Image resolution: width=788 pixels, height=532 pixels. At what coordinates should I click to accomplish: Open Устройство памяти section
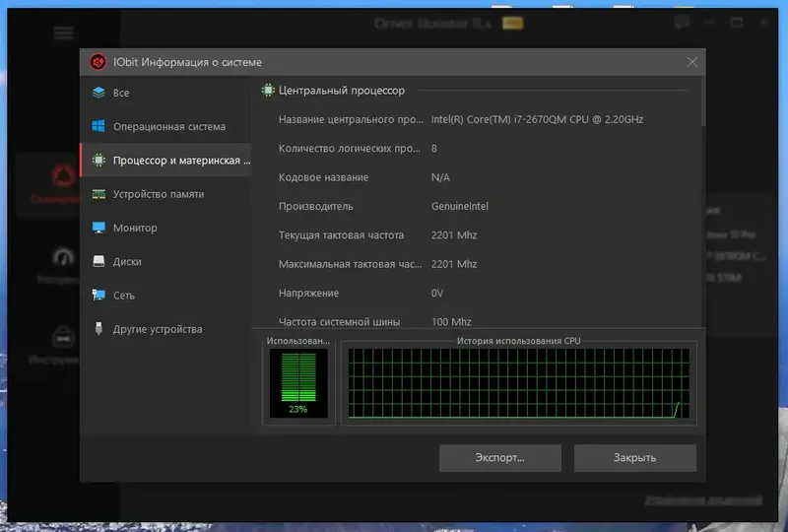[x=165, y=194]
